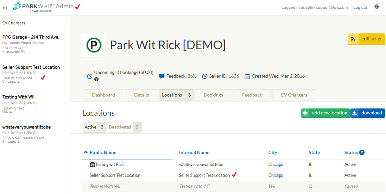Toggle Public Name sort arrow

tap(85, 152)
